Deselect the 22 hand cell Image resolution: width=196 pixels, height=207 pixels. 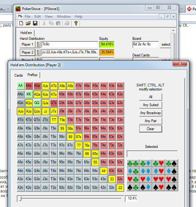[x=120, y=187]
